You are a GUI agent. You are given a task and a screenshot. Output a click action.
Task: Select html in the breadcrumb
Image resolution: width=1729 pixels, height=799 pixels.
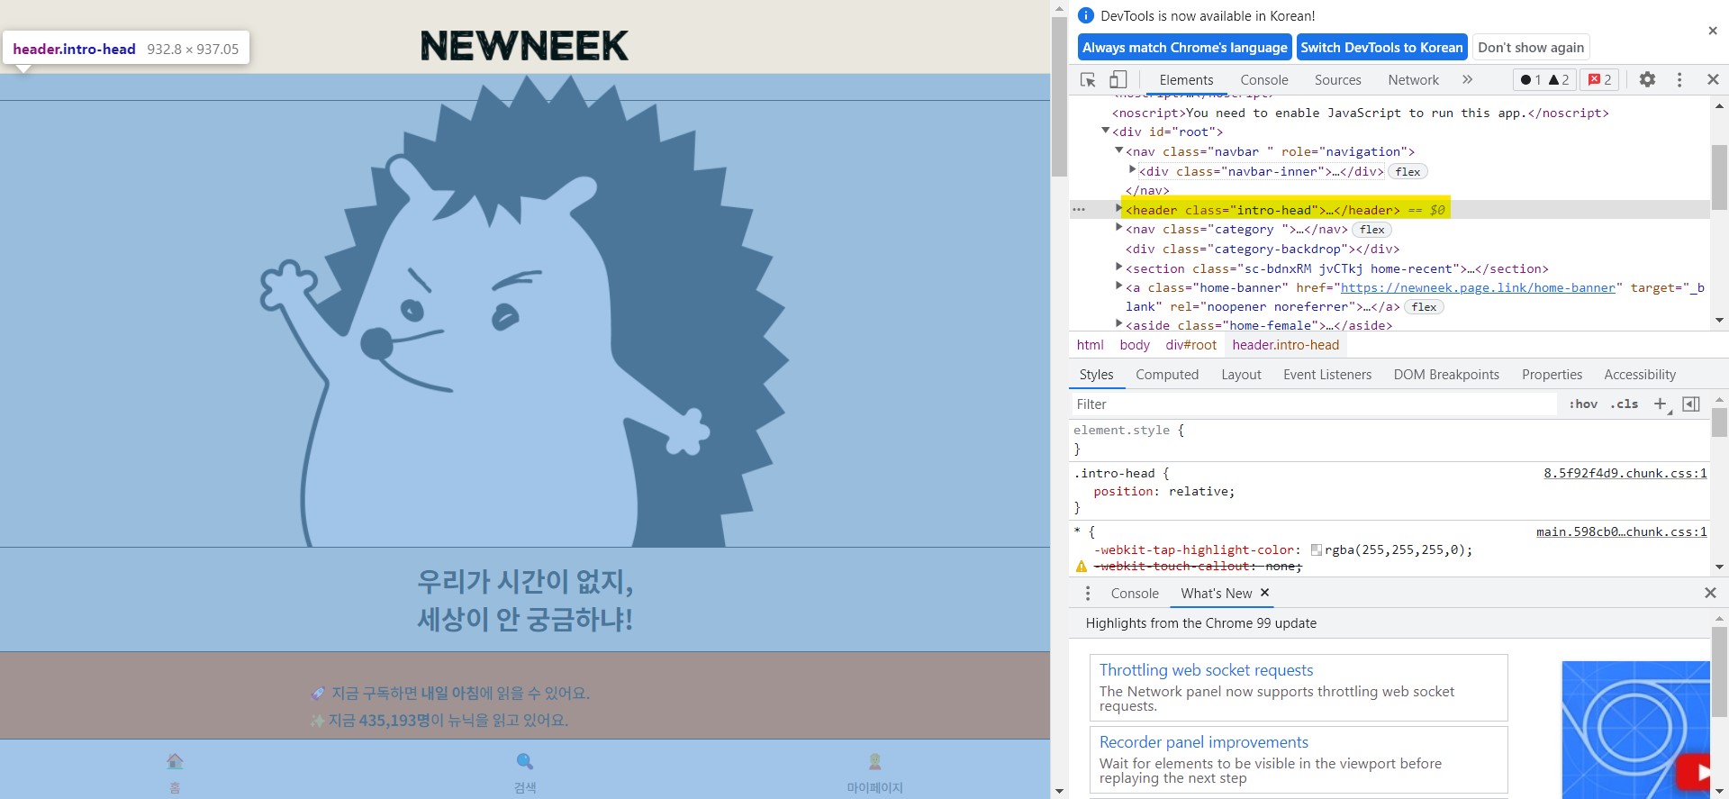point(1090,345)
